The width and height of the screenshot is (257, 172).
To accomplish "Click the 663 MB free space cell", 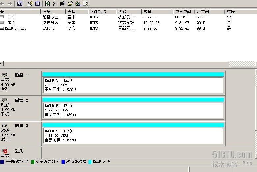I will pyautogui.click(x=181, y=17).
